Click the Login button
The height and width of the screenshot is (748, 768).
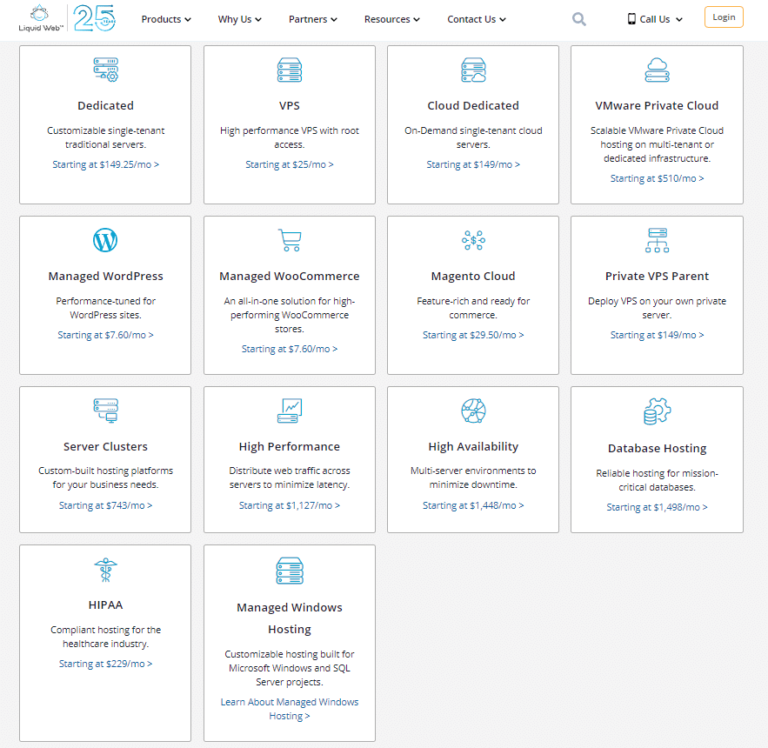point(724,17)
